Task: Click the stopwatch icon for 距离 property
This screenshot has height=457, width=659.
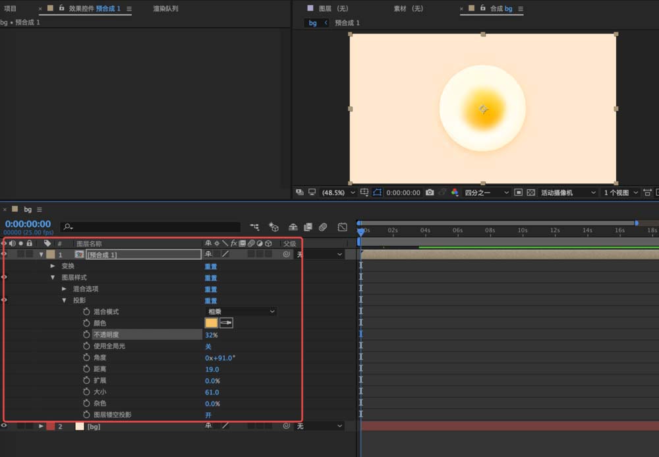Action: (x=86, y=369)
